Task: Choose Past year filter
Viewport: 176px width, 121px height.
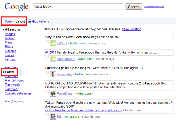Action: (12, 89)
